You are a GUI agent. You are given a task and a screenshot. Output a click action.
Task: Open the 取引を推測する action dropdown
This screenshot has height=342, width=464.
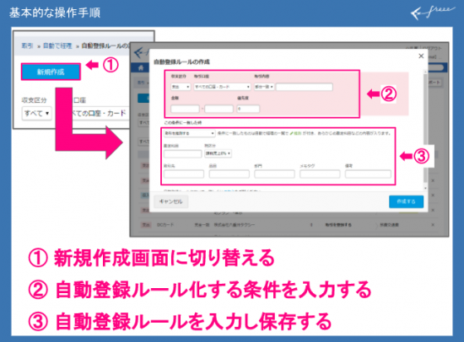189,133
